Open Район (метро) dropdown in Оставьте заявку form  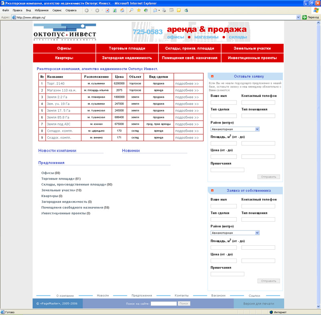click(x=257, y=129)
